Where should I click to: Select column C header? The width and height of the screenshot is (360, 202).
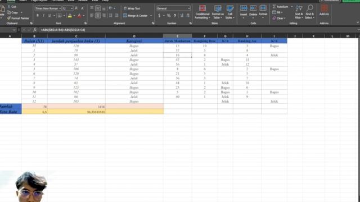click(76, 36)
